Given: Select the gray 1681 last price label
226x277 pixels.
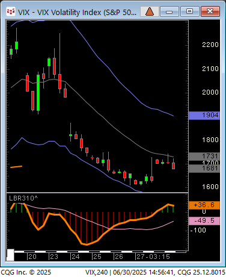Looking at the screenshot, I should point(204,169).
